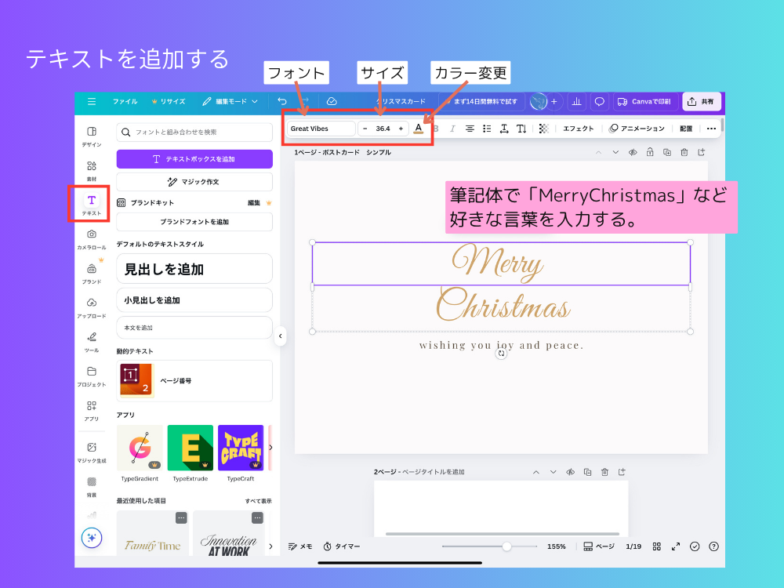Expand more toolbar options via the ... button
Screen dimensions: 784x588
711,128
